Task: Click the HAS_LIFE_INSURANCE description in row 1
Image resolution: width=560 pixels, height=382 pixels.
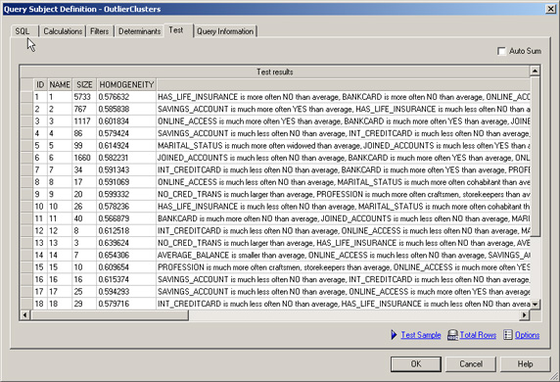Action: pyautogui.click(x=344, y=97)
